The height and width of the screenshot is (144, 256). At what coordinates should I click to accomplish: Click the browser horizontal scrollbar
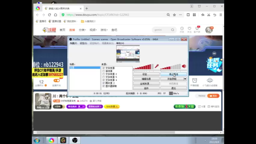(x=106, y=132)
